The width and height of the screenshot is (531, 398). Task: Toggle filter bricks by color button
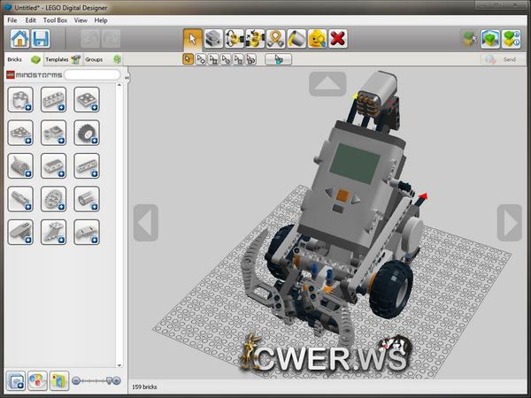tap(37, 380)
